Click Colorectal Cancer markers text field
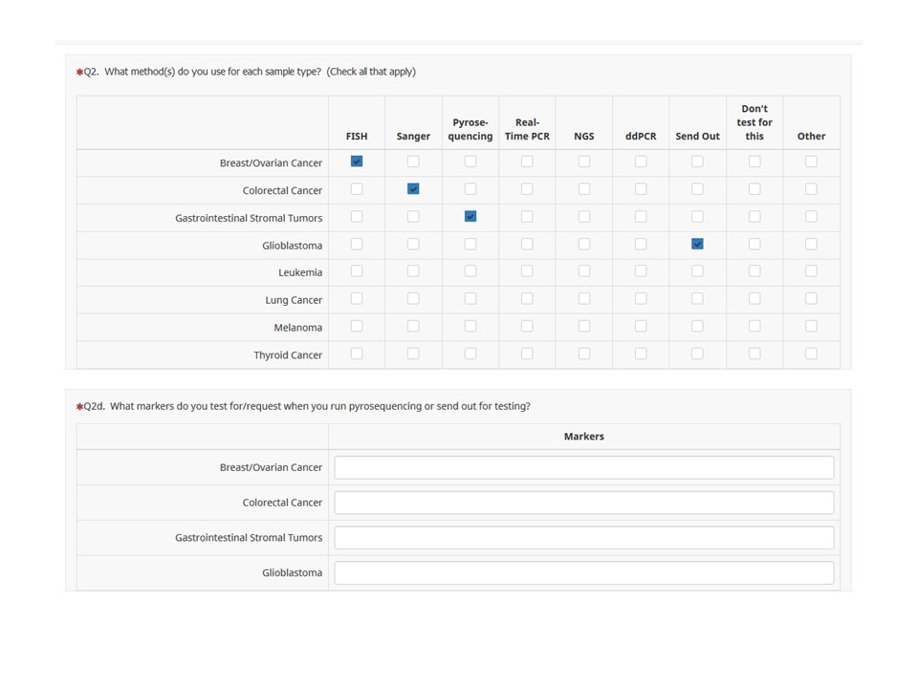The width and height of the screenshot is (918, 688). tap(583, 503)
